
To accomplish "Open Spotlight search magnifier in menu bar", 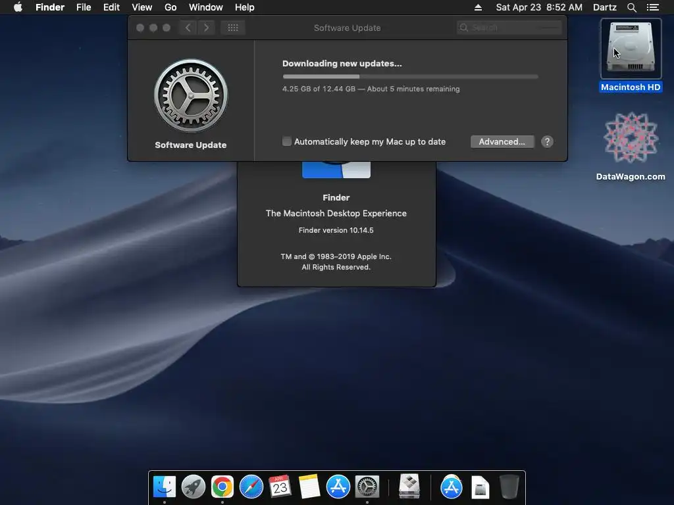I will tap(631, 7).
